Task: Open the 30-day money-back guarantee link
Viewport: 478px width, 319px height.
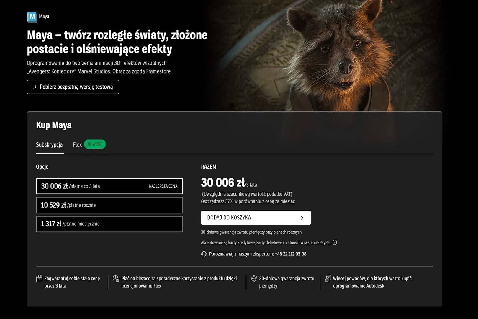Action: point(287,282)
